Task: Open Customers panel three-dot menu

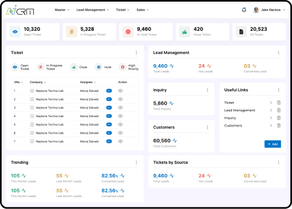Action: tap(207, 127)
